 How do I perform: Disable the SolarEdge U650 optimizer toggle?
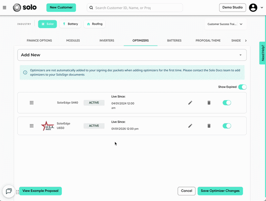(x=227, y=126)
